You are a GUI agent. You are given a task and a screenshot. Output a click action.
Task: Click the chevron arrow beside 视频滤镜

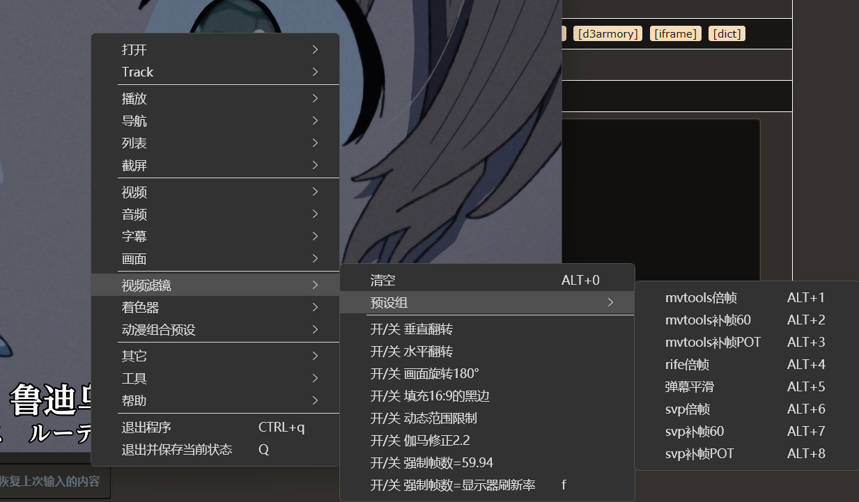[x=315, y=285]
